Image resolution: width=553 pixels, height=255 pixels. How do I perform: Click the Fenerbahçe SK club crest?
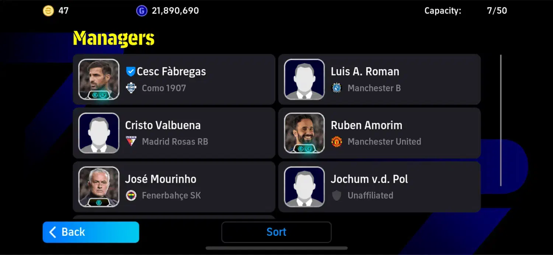tap(131, 195)
